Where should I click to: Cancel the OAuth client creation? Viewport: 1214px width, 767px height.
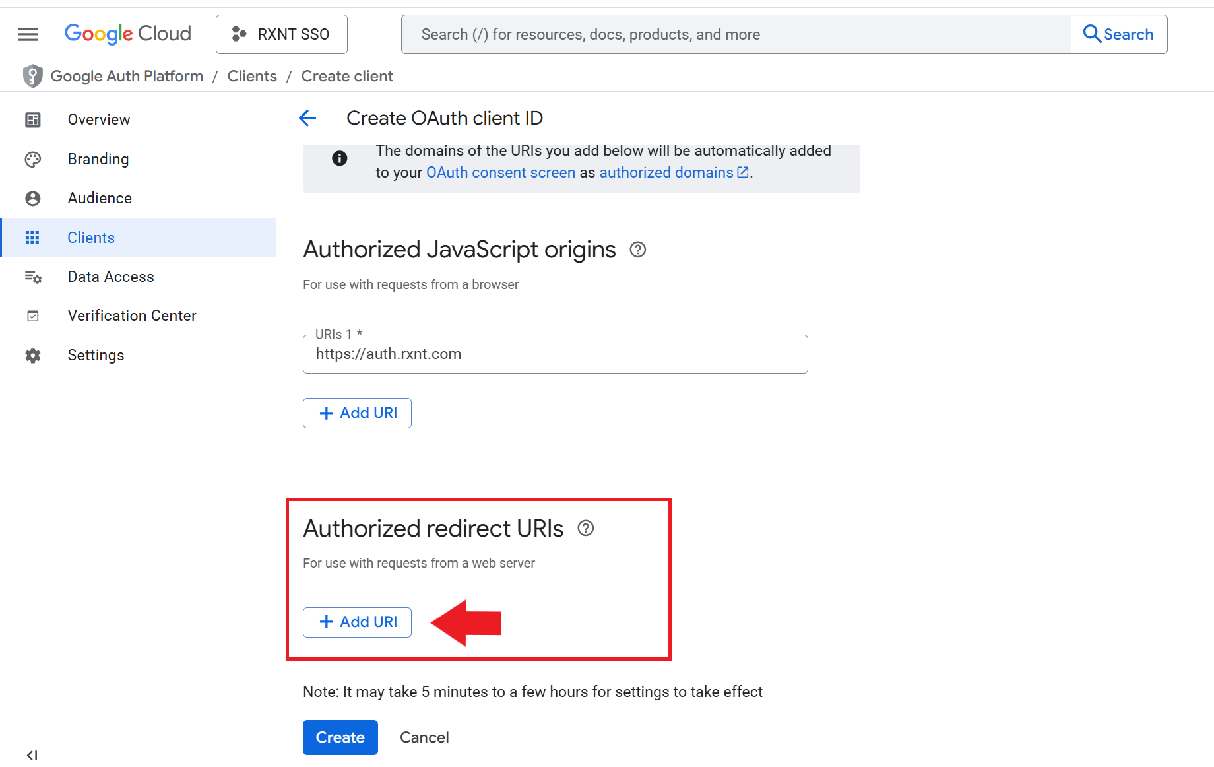(424, 737)
